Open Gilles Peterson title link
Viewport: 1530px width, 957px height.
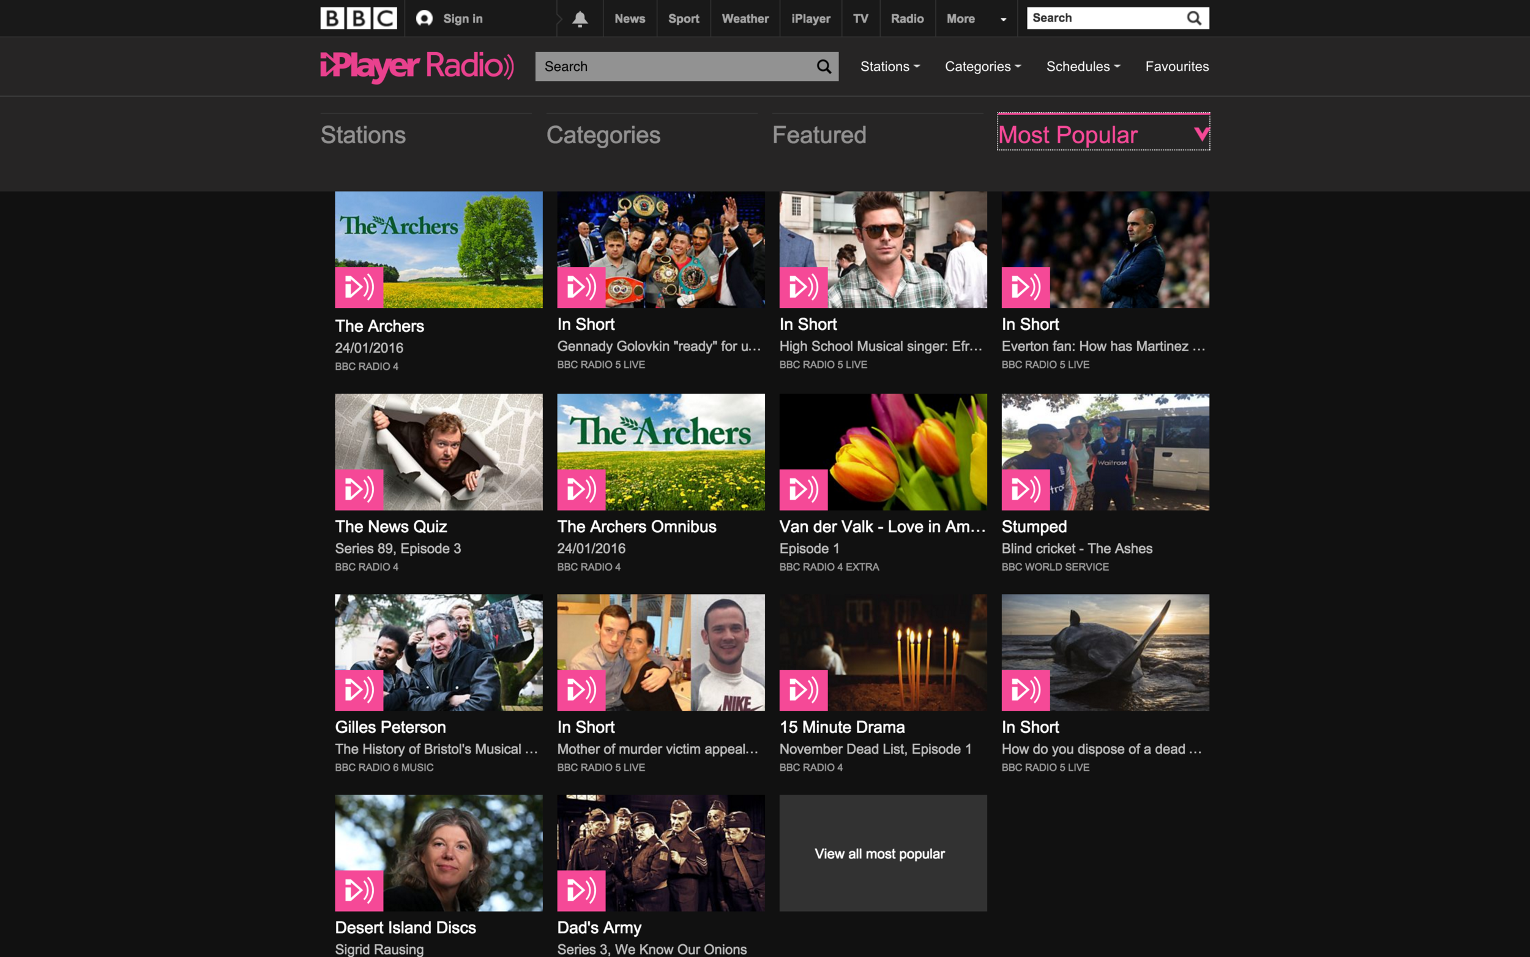[390, 727]
